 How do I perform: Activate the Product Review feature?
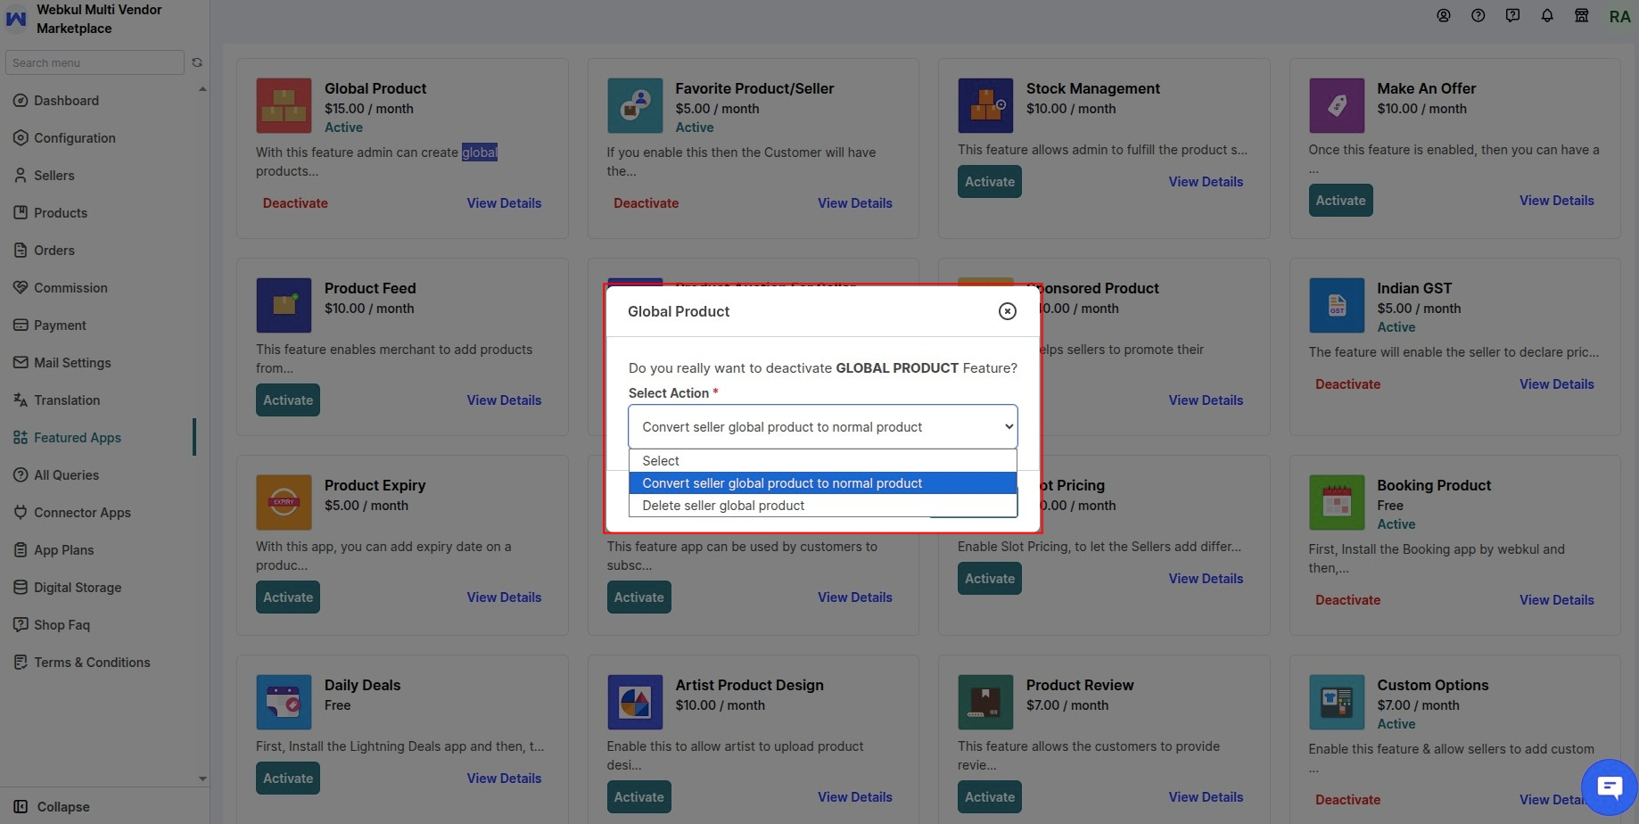(990, 797)
